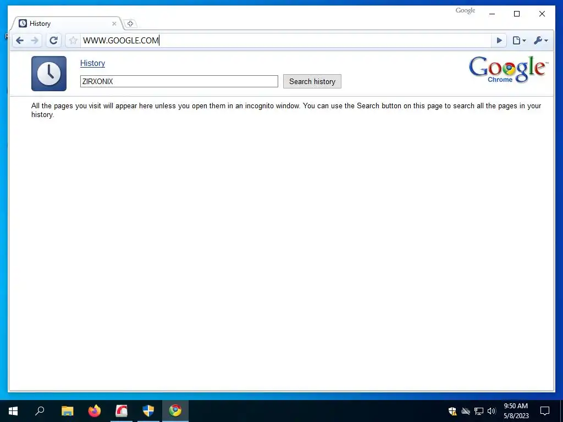The image size is (563, 422).
Task: Click the large History clock icon
Action: [49, 74]
